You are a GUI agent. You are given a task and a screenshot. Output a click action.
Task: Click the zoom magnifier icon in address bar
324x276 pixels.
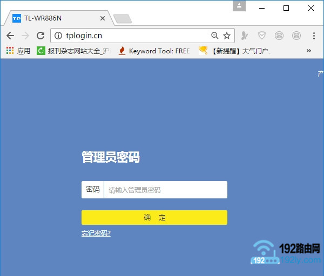tap(214, 36)
